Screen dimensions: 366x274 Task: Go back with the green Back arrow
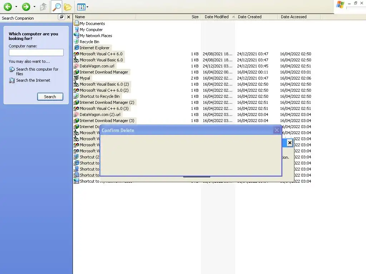point(8,7)
